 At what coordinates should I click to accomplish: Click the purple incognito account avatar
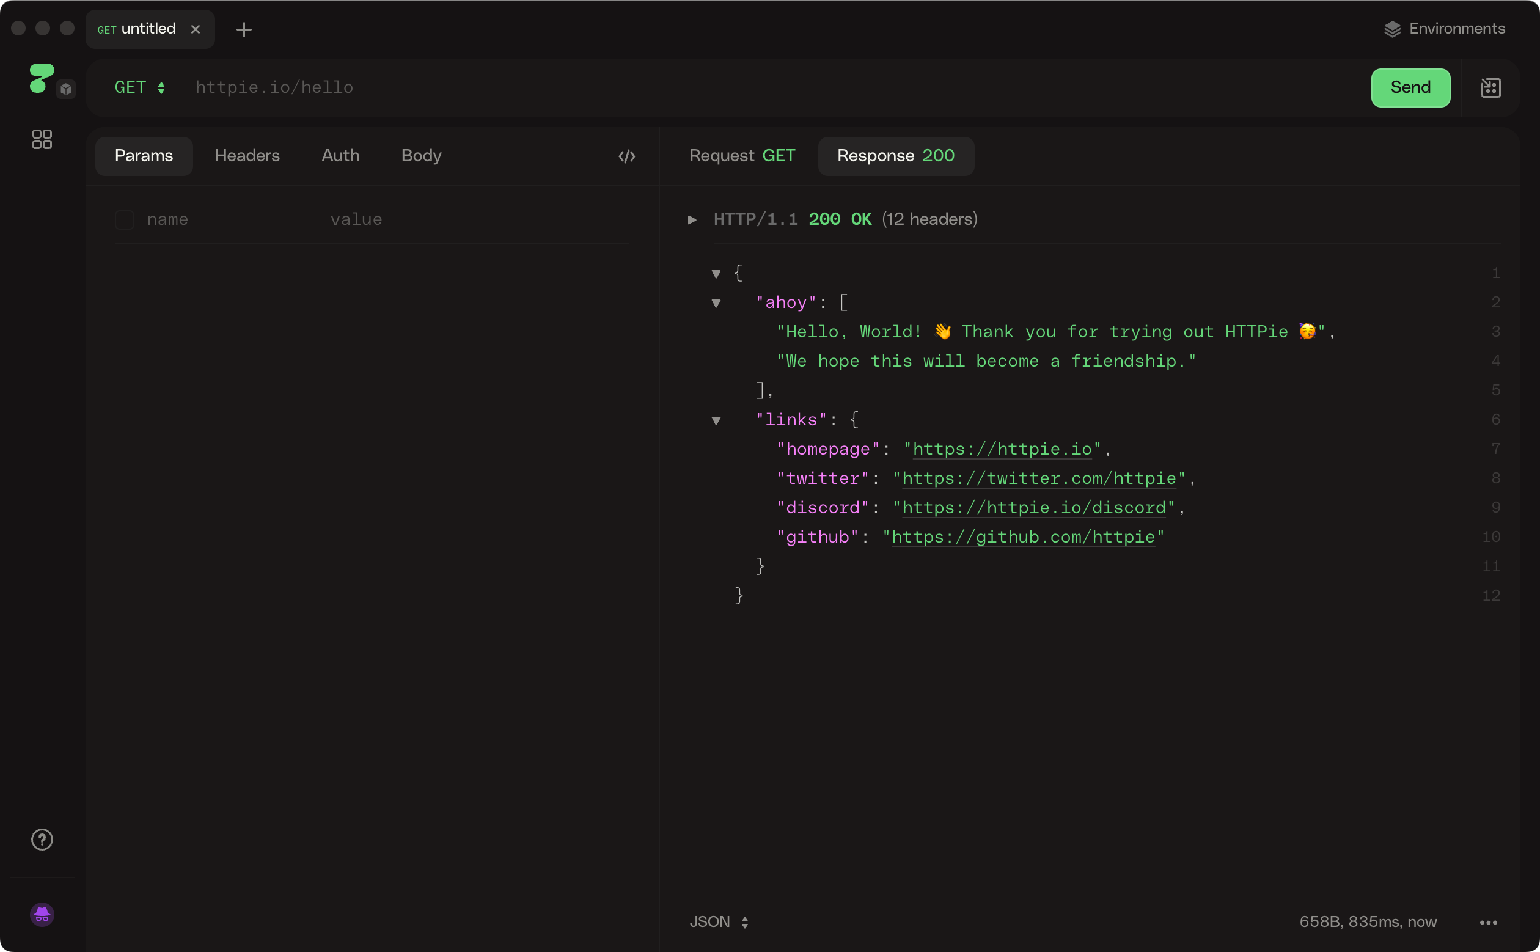pos(42,914)
